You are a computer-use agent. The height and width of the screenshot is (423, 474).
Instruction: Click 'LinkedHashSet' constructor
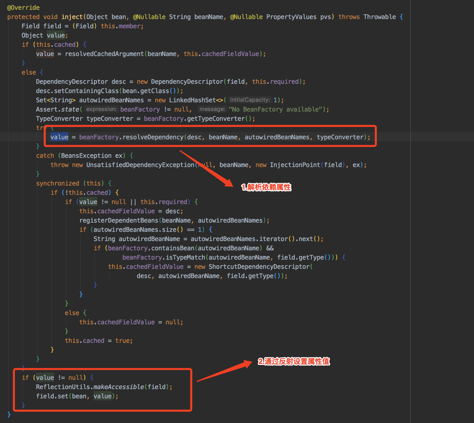(192, 100)
